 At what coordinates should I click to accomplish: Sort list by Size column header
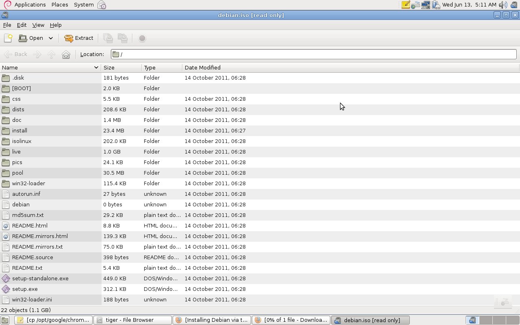coord(121,67)
